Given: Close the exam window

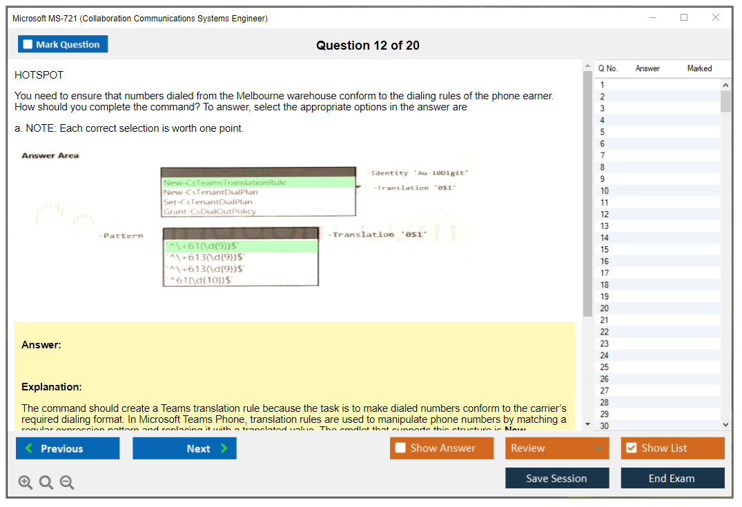Looking at the screenshot, I should click(716, 17).
